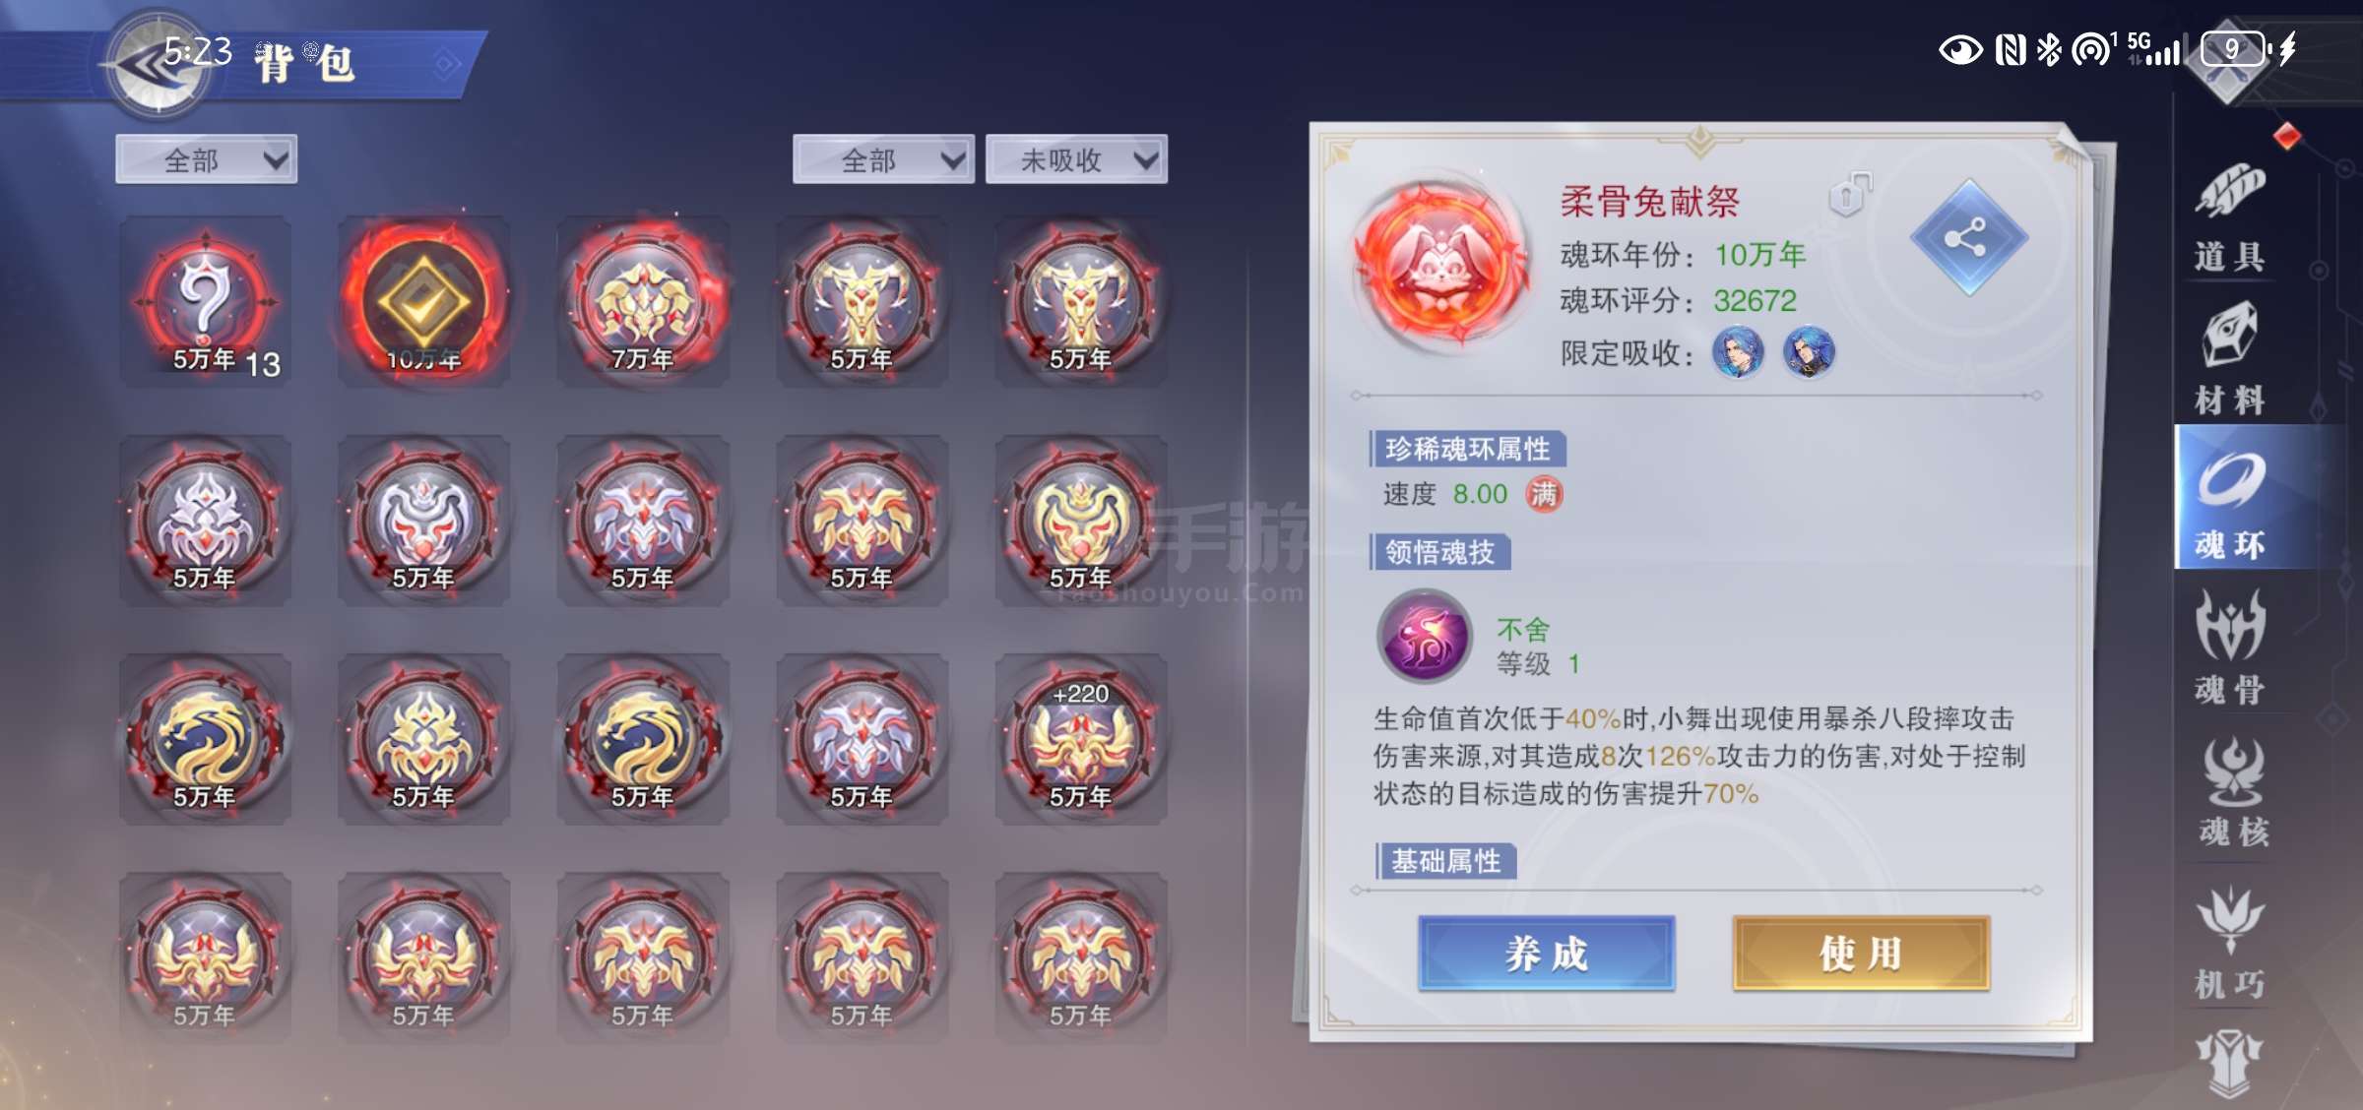Tap the first limited-absorb character avatar
The image size is (2363, 1110).
click(x=1738, y=352)
